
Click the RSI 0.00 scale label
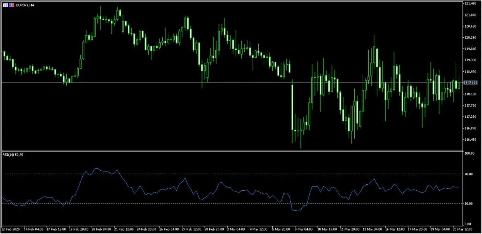(468, 224)
